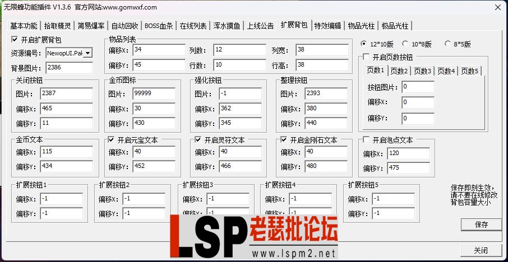Click 扩展按钮1 偏移X field
Viewport: 508px width, 262px height.
point(62,199)
